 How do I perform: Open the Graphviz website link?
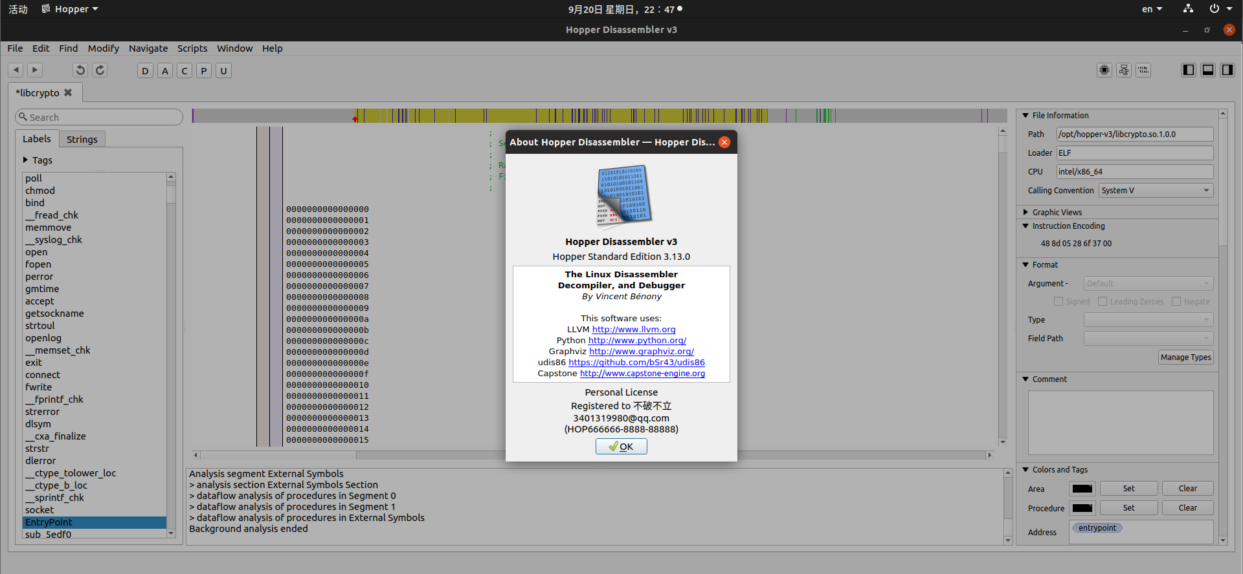[642, 352]
